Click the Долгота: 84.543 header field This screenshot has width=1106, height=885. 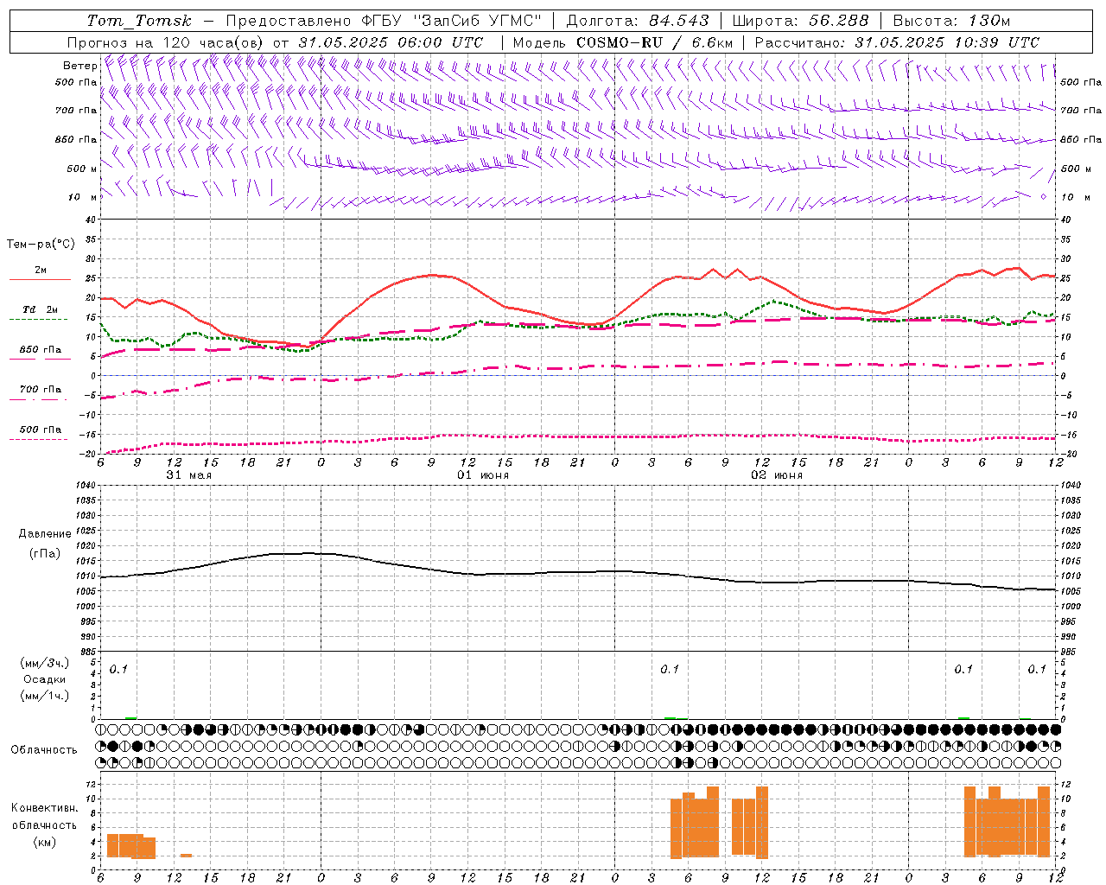(638, 21)
